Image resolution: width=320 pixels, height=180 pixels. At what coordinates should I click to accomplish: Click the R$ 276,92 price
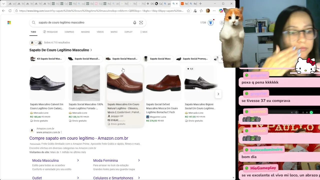point(151,121)
